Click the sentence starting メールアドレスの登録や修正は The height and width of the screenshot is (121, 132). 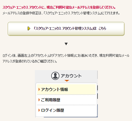pos(61,13)
